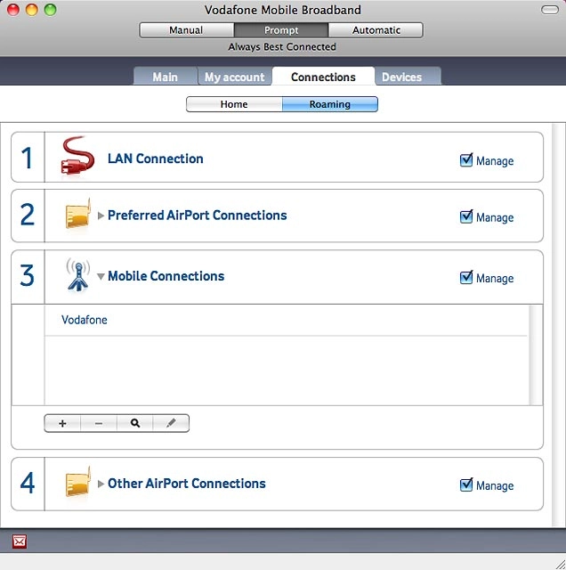Click the Other AirPort Connections heading
This screenshot has width=566, height=570.
187,484
